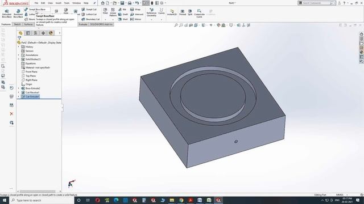Open the File menu
364x204 pixels.
[36, 3]
